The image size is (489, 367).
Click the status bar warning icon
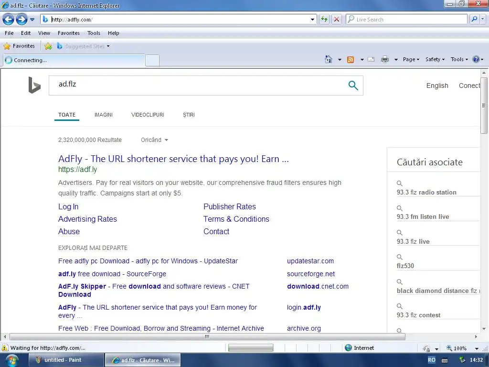(x=5, y=348)
